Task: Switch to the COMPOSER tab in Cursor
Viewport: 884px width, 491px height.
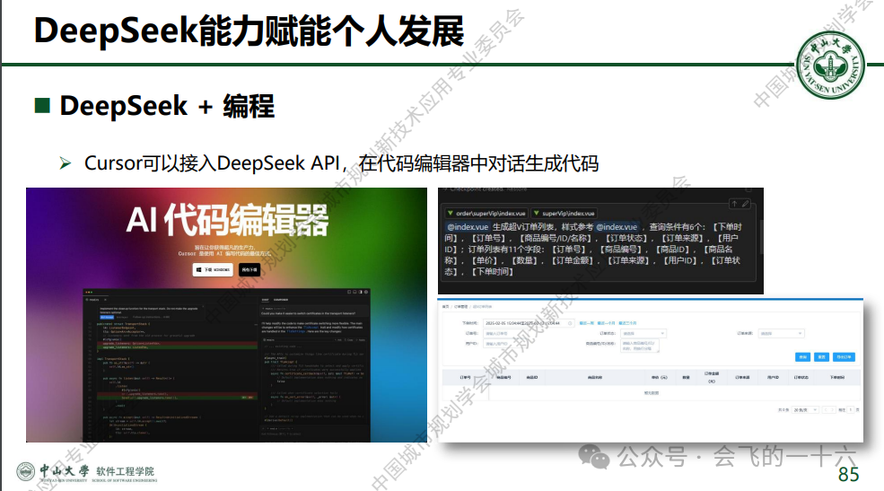Action: [x=281, y=300]
